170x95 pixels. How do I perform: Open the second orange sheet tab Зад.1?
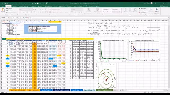pyautogui.click(x=33, y=90)
